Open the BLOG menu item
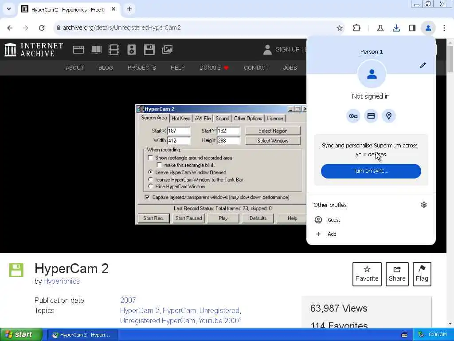 point(106,68)
